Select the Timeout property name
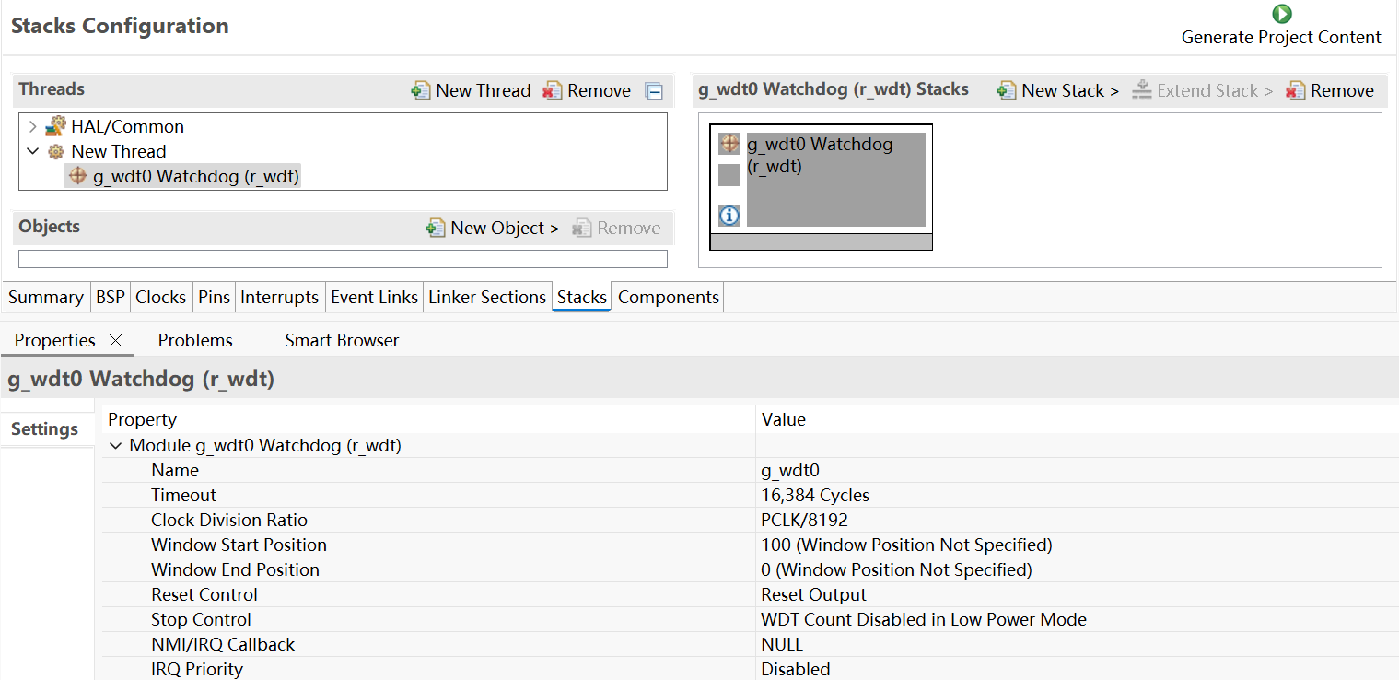Image resolution: width=1399 pixels, height=680 pixels. click(x=183, y=496)
